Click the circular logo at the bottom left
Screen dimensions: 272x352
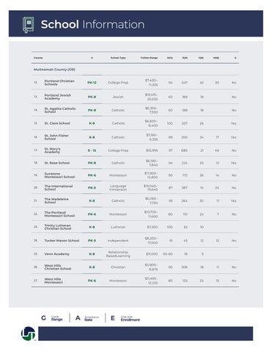pyautogui.click(x=29, y=334)
